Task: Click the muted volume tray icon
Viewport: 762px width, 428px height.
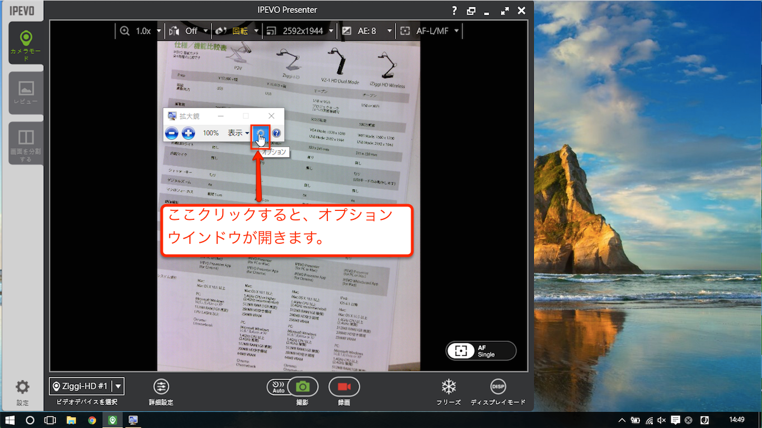Action: [x=662, y=420]
